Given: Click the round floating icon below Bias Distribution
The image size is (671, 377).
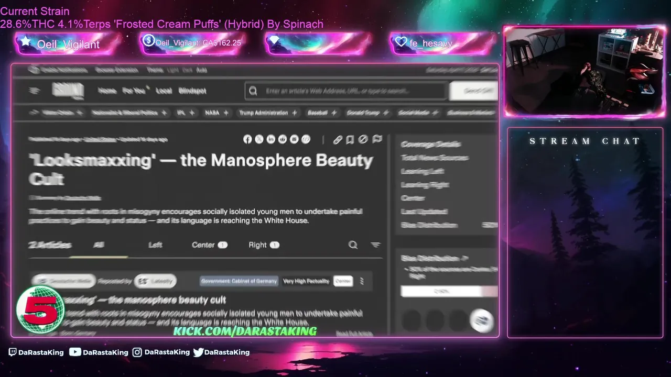Looking at the screenshot, I should click(481, 320).
